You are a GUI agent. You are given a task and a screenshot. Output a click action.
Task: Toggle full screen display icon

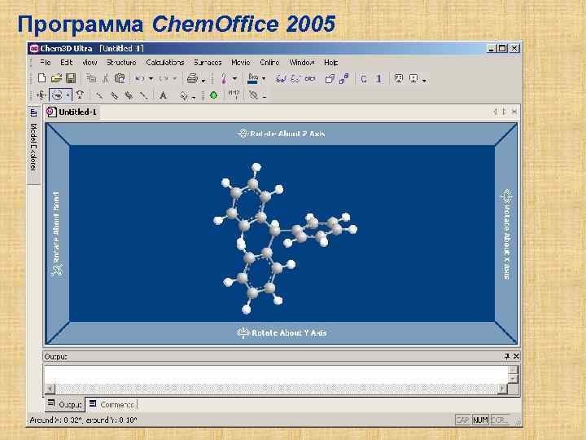399,78
